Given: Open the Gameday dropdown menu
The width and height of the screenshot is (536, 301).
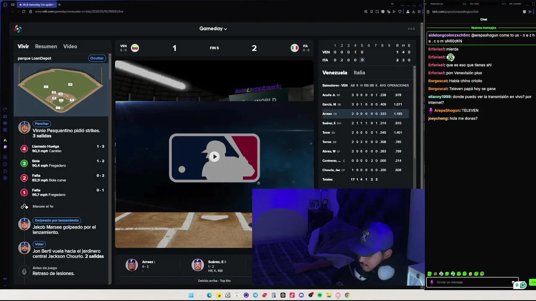Looking at the screenshot, I should [x=213, y=28].
